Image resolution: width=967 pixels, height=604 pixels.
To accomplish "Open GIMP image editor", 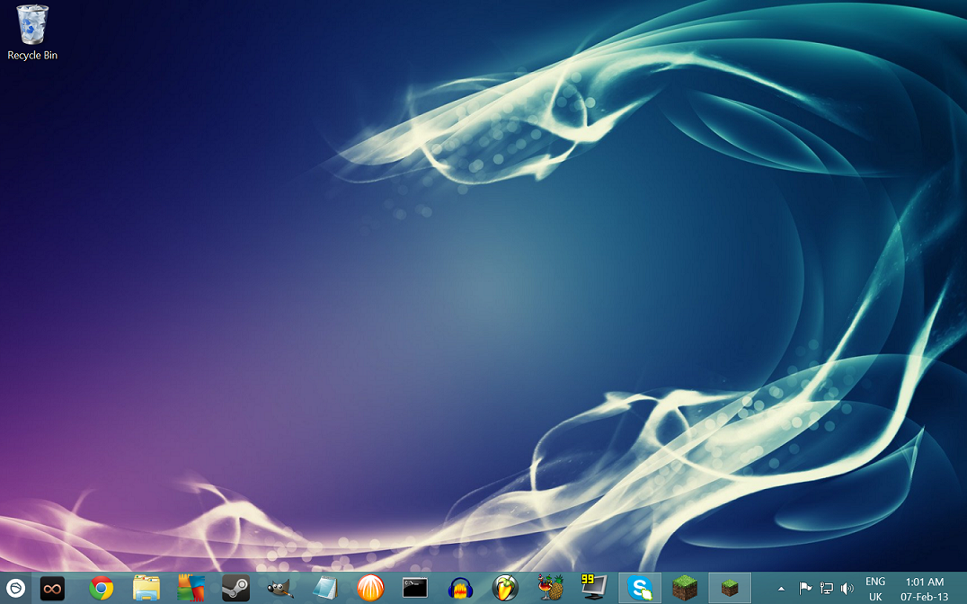I will 279,589.
